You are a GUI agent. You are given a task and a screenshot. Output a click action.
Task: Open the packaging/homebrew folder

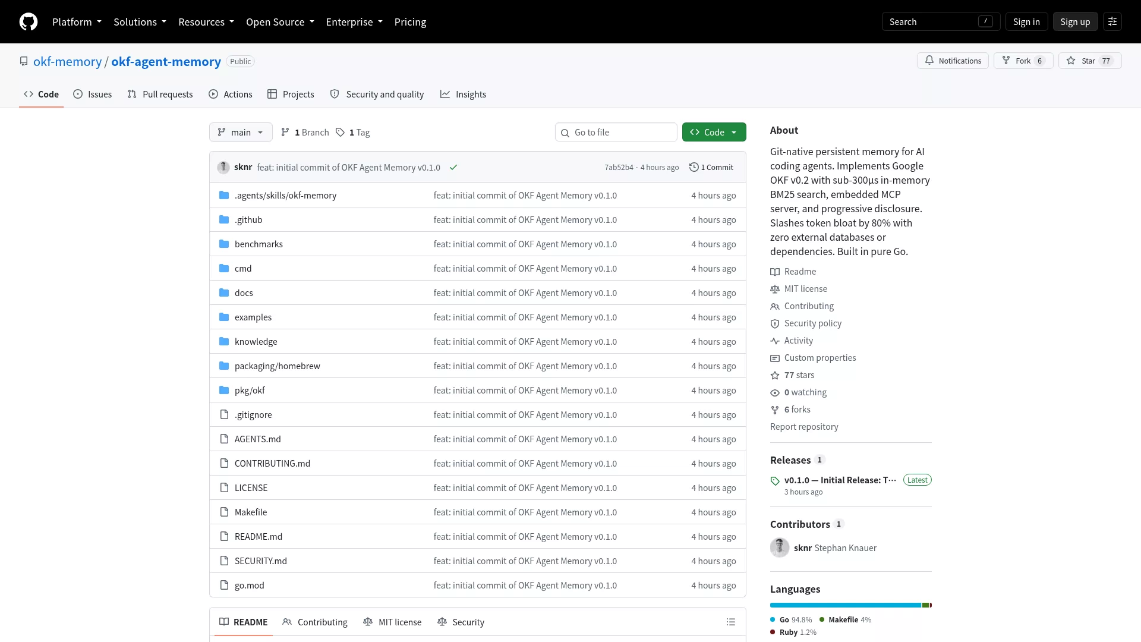click(x=277, y=366)
